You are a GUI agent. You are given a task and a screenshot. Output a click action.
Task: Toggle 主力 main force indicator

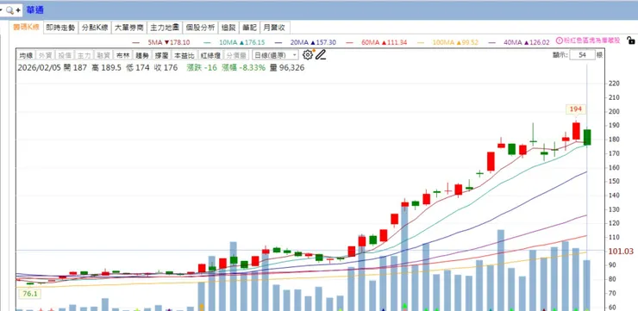[x=84, y=55]
